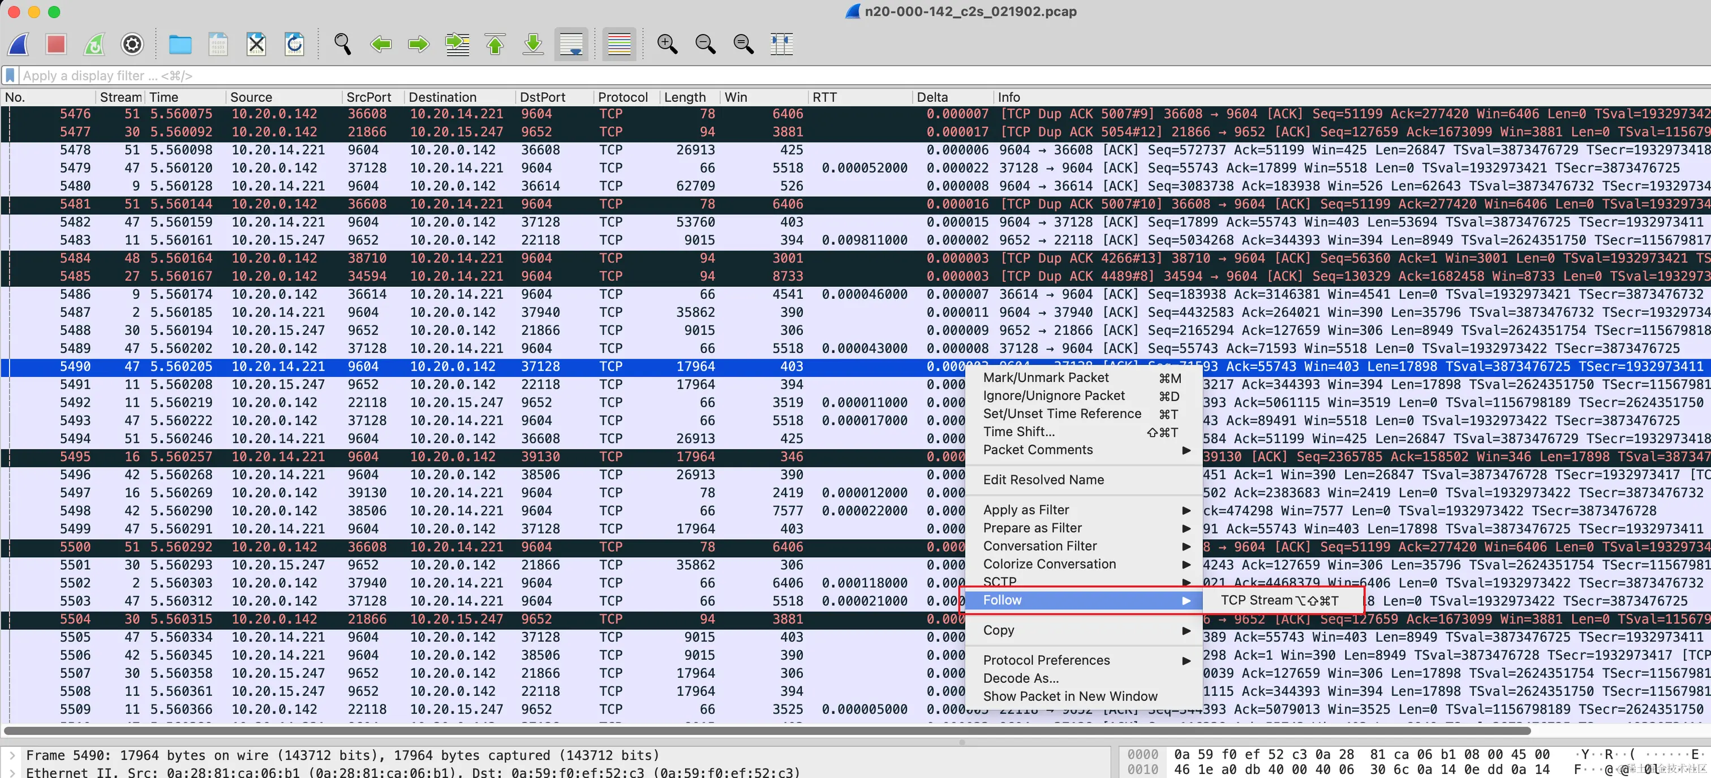The height and width of the screenshot is (778, 1711).
Task: Zoom in main window text
Action: coord(667,45)
